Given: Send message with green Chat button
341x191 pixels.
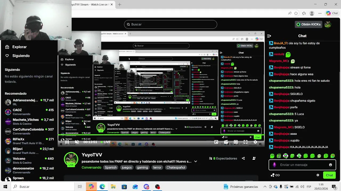Looking at the screenshot, I should click(x=329, y=175).
